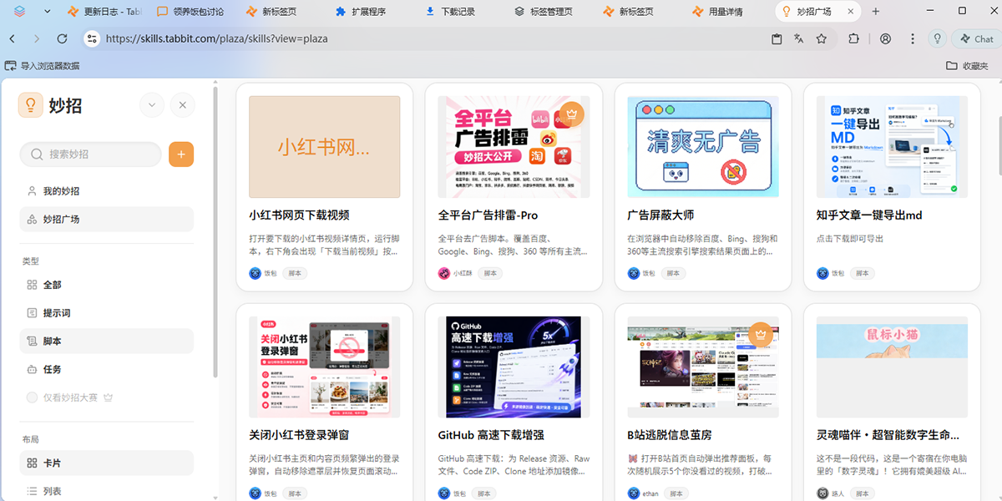Create new 妙招 with orange plus button
This screenshot has height=501, width=1002.
pos(181,154)
